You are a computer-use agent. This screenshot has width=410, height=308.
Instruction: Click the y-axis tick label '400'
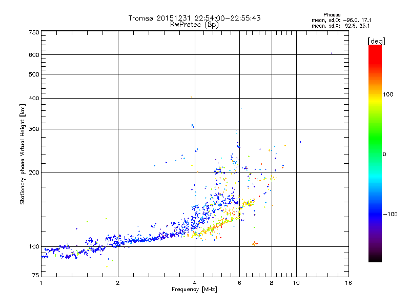[x=34, y=98]
